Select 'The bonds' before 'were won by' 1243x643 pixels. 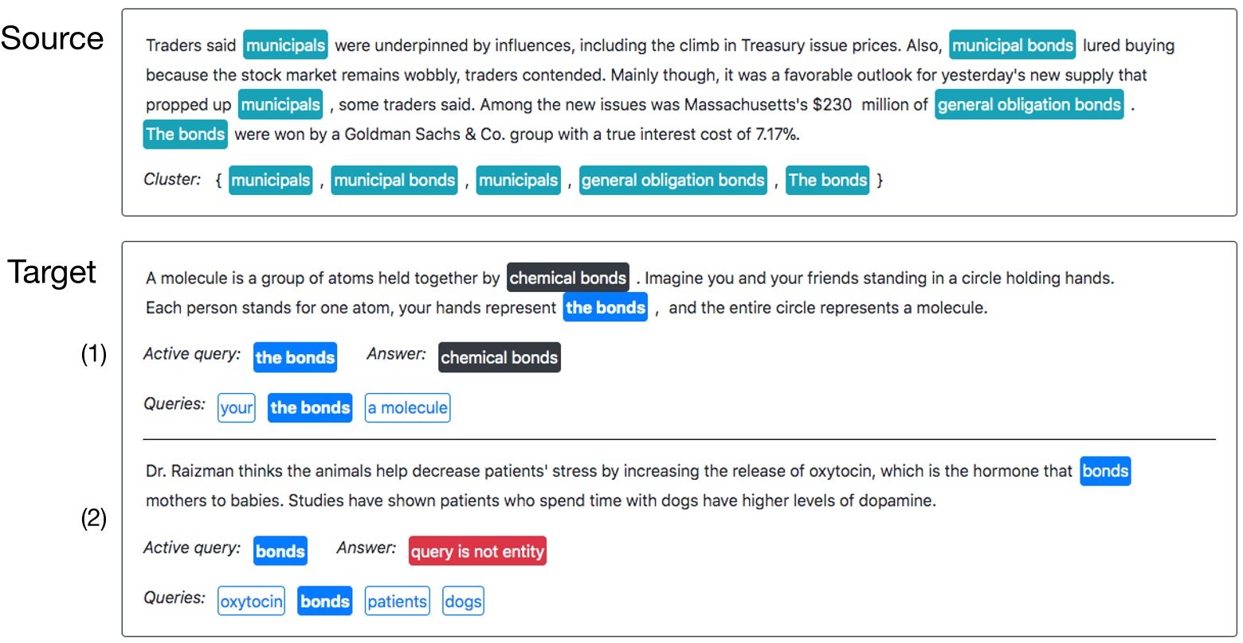(186, 134)
